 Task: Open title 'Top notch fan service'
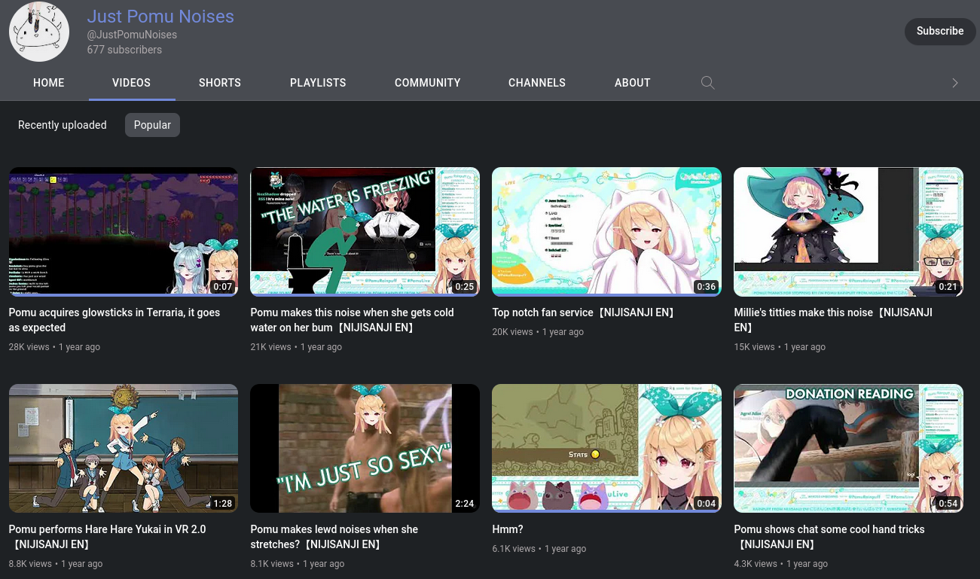pos(583,312)
